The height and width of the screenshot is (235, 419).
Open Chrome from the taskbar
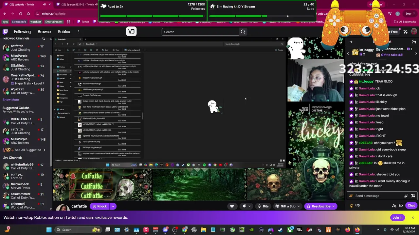click(184, 230)
